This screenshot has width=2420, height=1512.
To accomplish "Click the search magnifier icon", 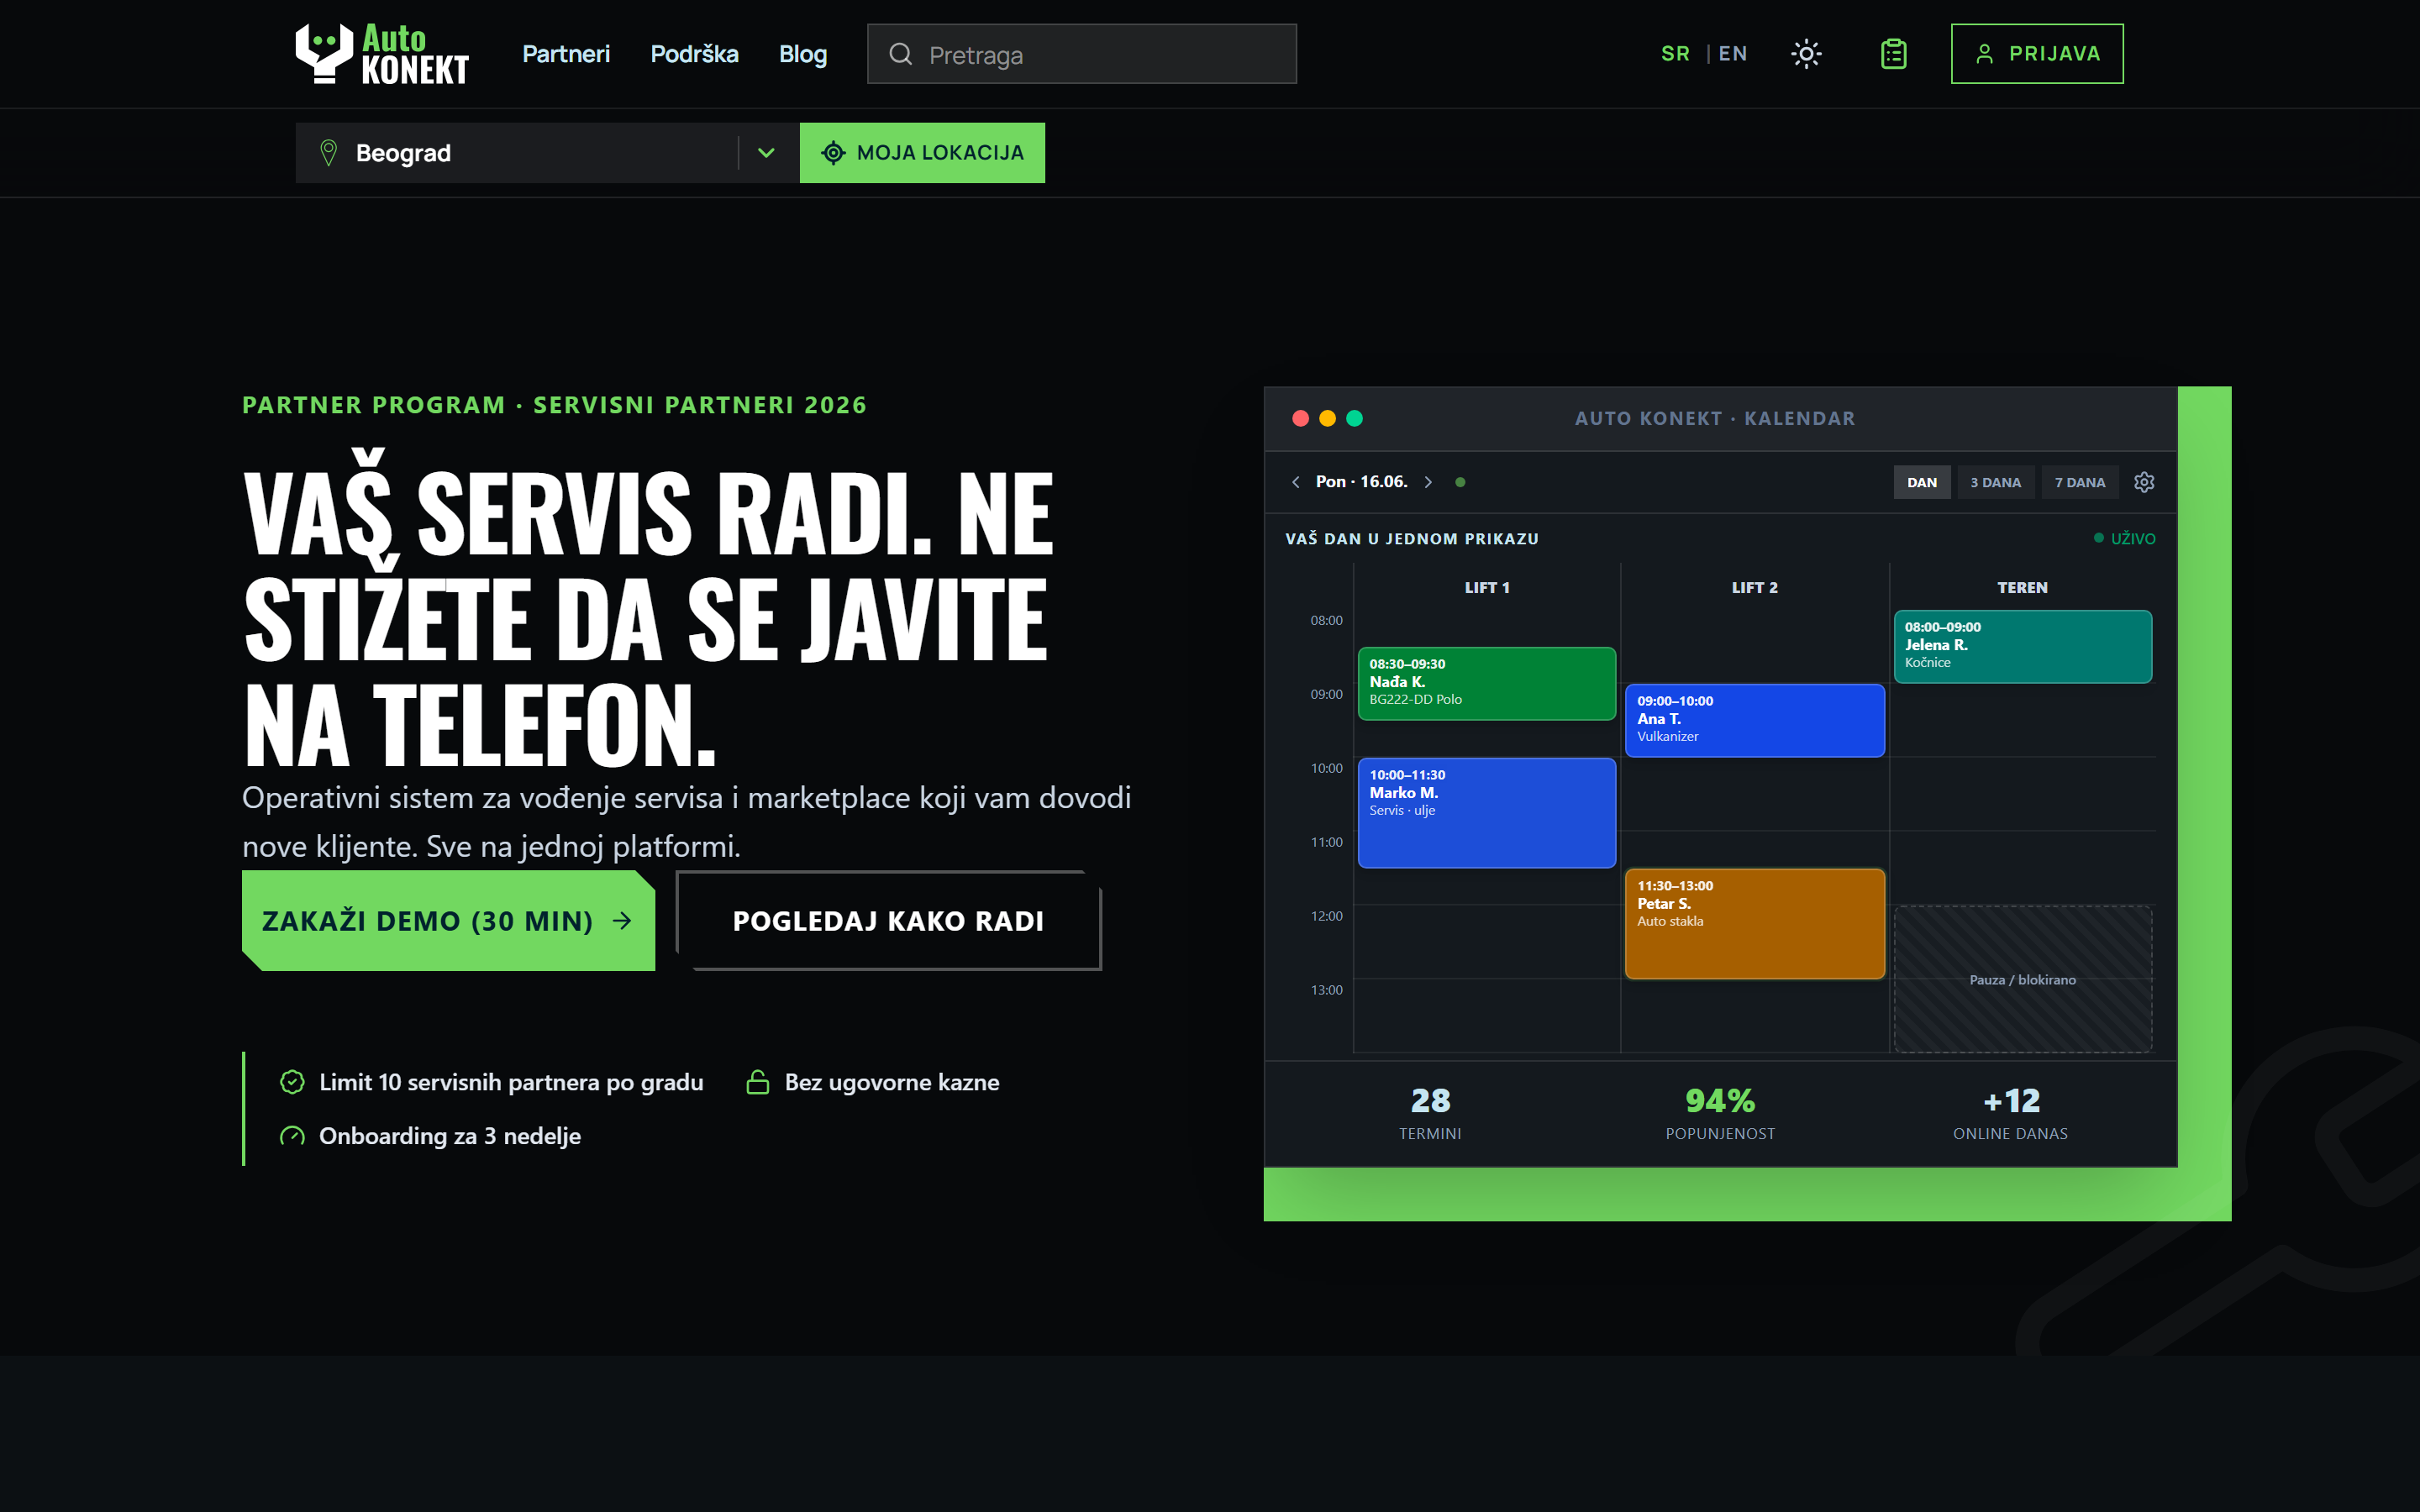I will 901,54.
